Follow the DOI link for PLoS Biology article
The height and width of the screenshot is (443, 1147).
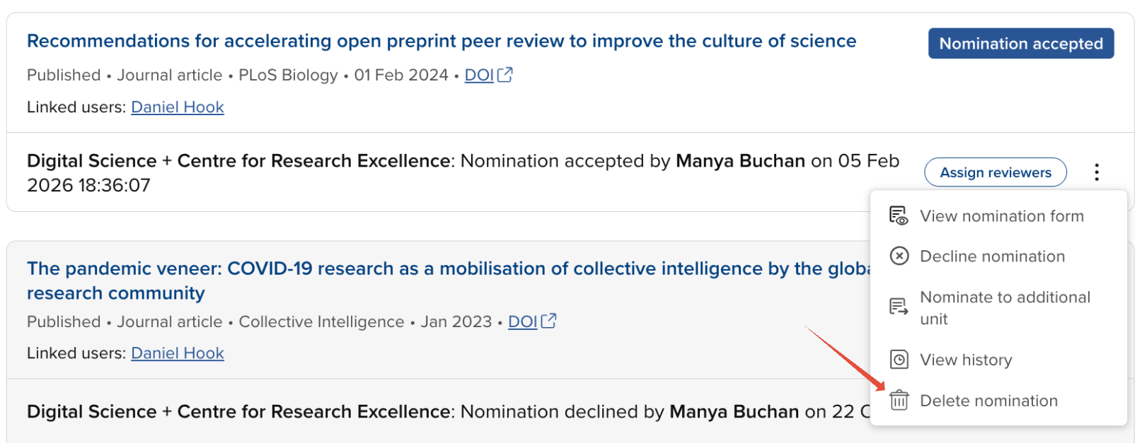coord(479,75)
